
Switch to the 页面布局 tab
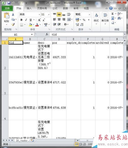click(x=42, y=8)
